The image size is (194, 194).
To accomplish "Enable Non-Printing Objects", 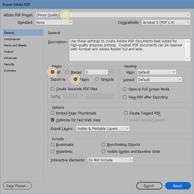I will (103, 144).
